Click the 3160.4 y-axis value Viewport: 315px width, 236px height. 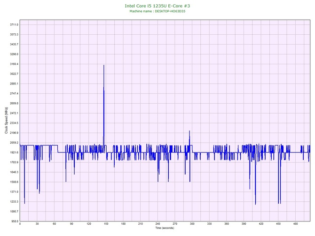pyautogui.click(x=14, y=64)
